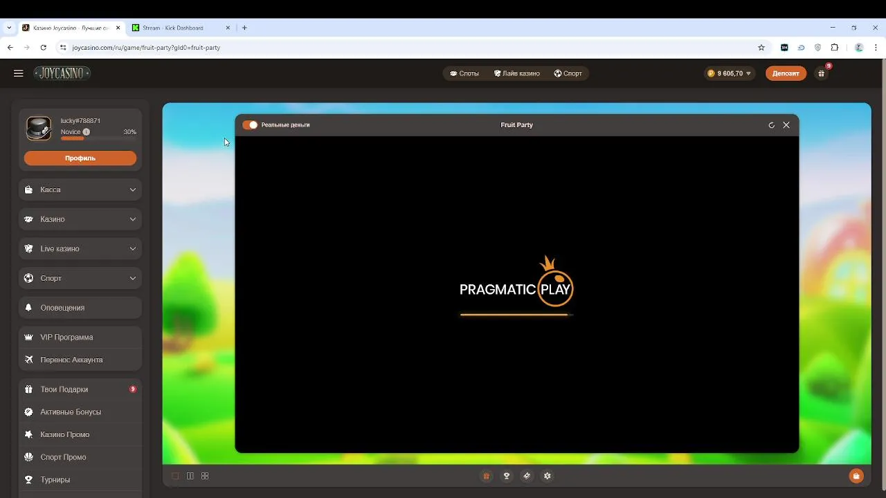Open the gifts icon in the top header
The width and height of the screenshot is (886, 498).
pos(822,73)
